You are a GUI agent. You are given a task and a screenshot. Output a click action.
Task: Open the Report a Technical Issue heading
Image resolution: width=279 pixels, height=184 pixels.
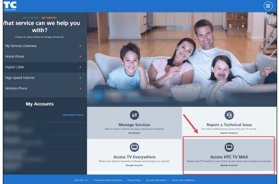click(x=229, y=125)
